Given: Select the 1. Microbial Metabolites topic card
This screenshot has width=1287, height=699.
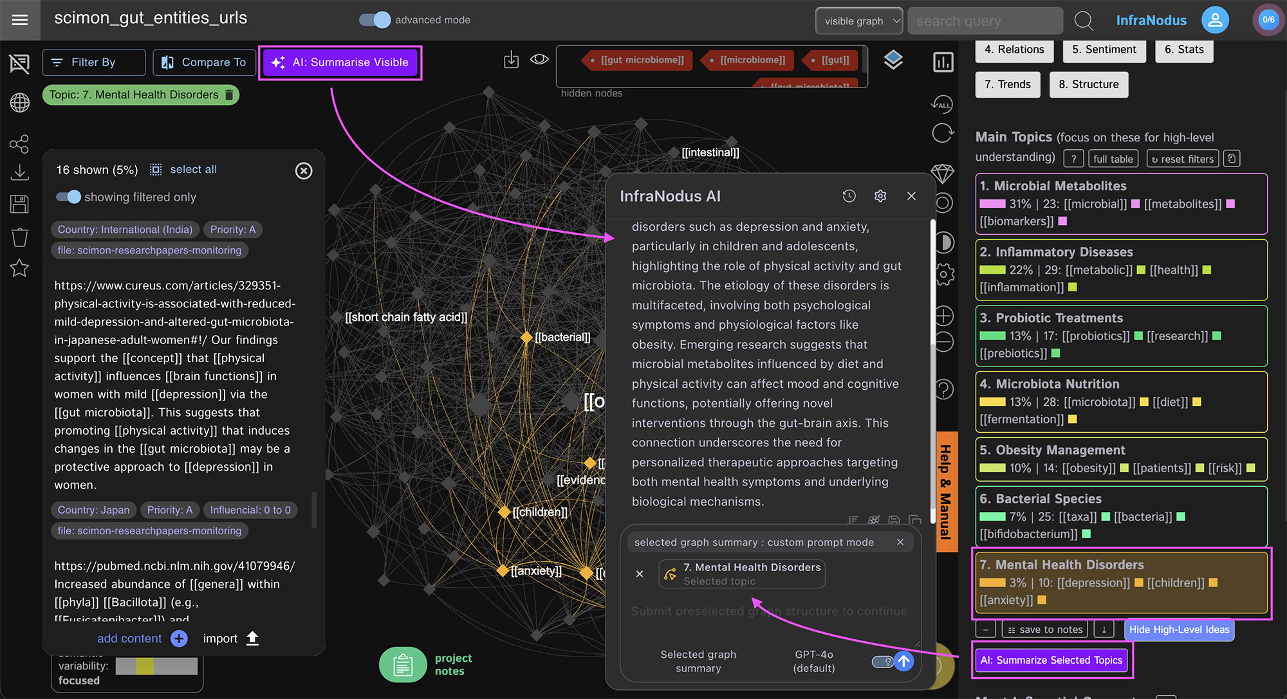Looking at the screenshot, I should (x=1121, y=204).
